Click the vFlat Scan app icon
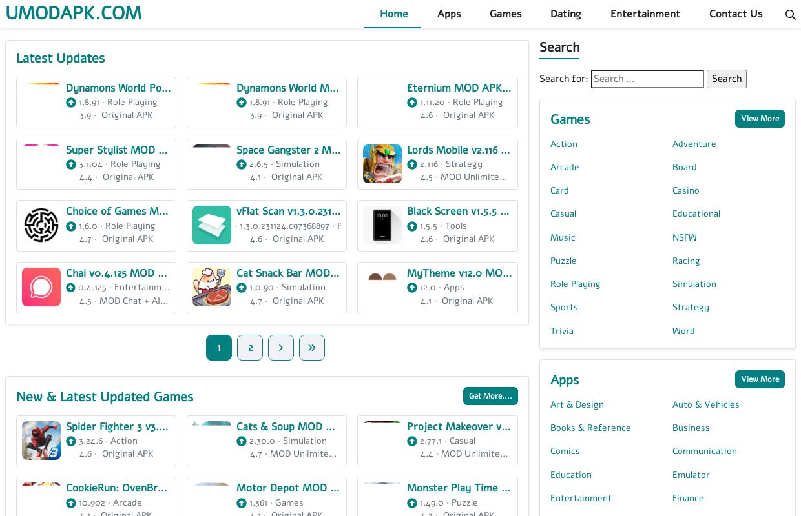 (x=212, y=225)
